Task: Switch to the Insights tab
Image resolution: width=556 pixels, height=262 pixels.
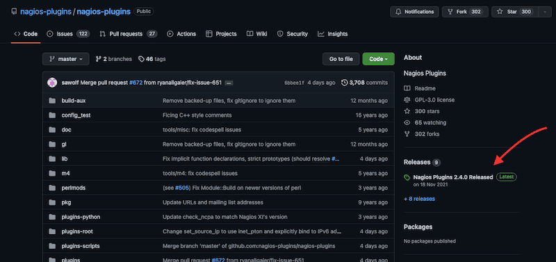Action: [333, 34]
